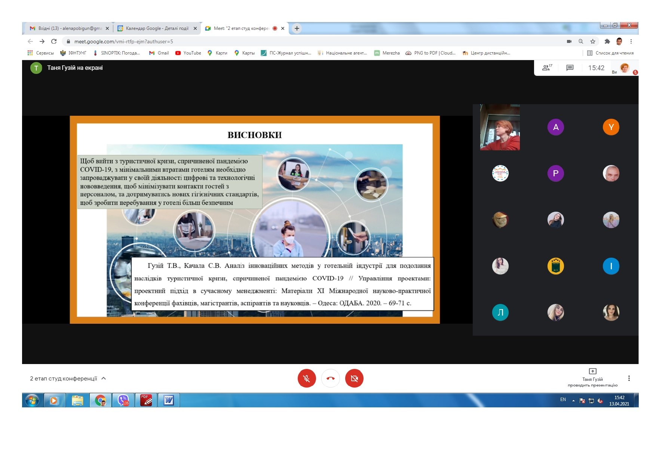This screenshot has height=463, width=656.
Task: Open more options three-dot menu in Meet
Action: pyautogui.click(x=629, y=378)
